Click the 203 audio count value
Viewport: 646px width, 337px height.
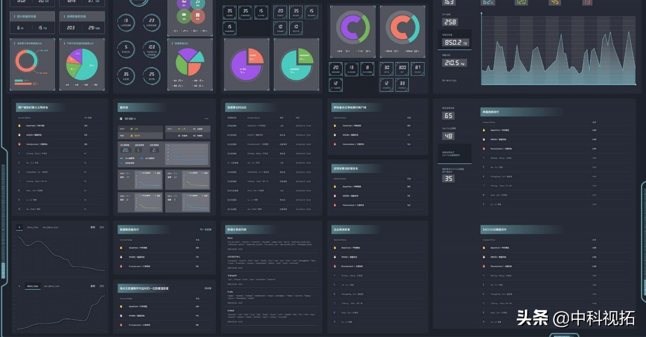70,27
